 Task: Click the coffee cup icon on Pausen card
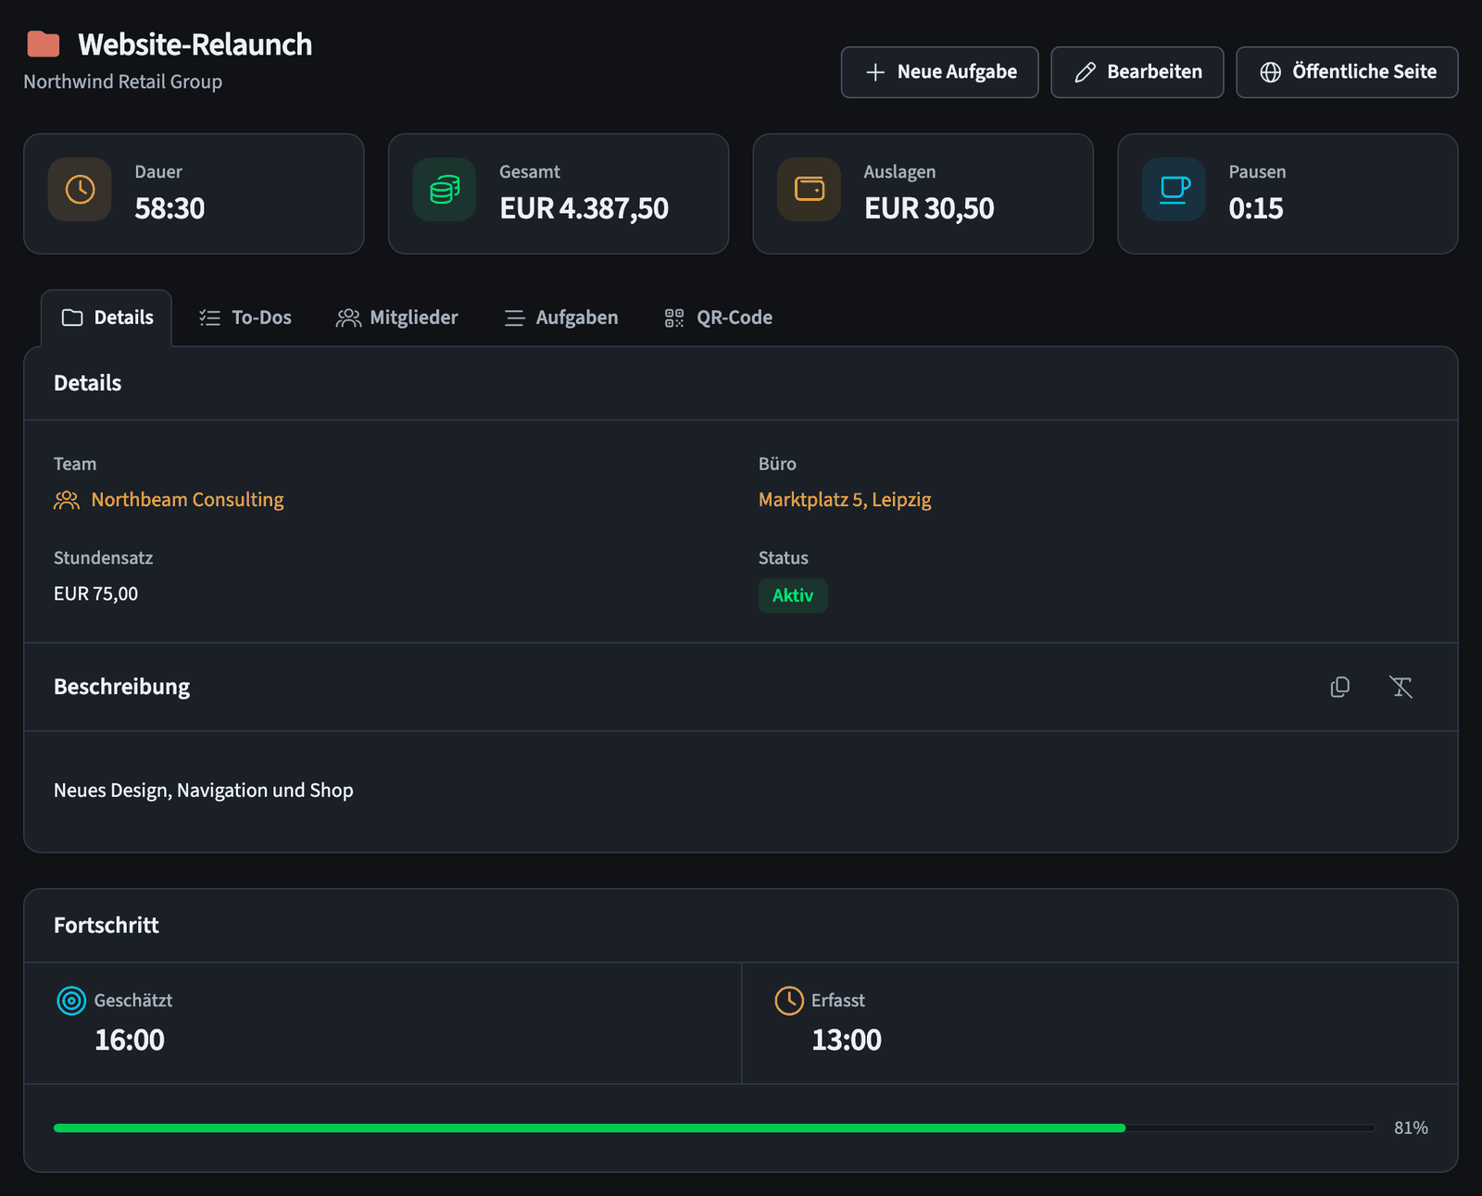pos(1174,190)
